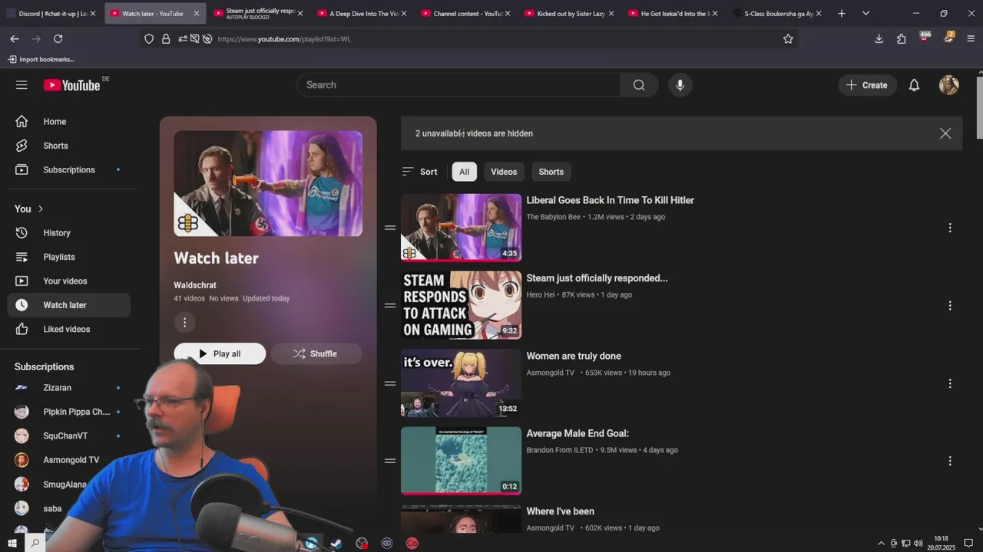
Task: Open Import bookmarks in bookmarks bar
Action: pyautogui.click(x=41, y=59)
